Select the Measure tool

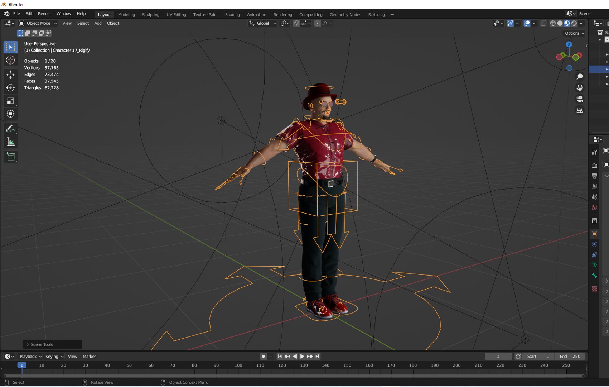coord(10,142)
